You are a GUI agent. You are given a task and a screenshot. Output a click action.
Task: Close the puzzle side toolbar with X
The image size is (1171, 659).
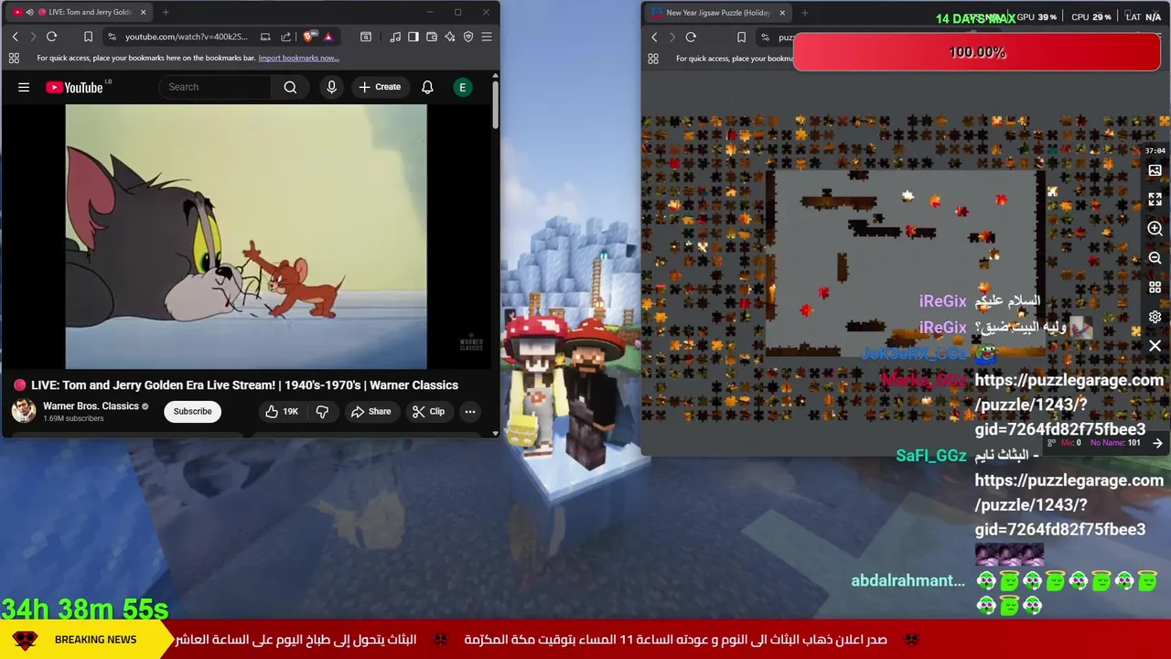click(x=1155, y=346)
